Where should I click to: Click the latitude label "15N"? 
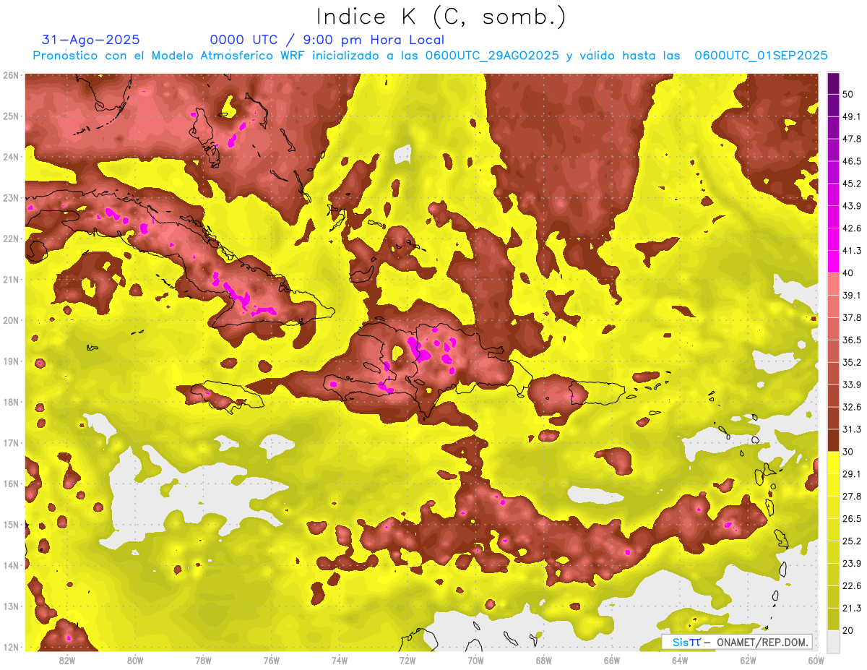click(x=11, y=524)
